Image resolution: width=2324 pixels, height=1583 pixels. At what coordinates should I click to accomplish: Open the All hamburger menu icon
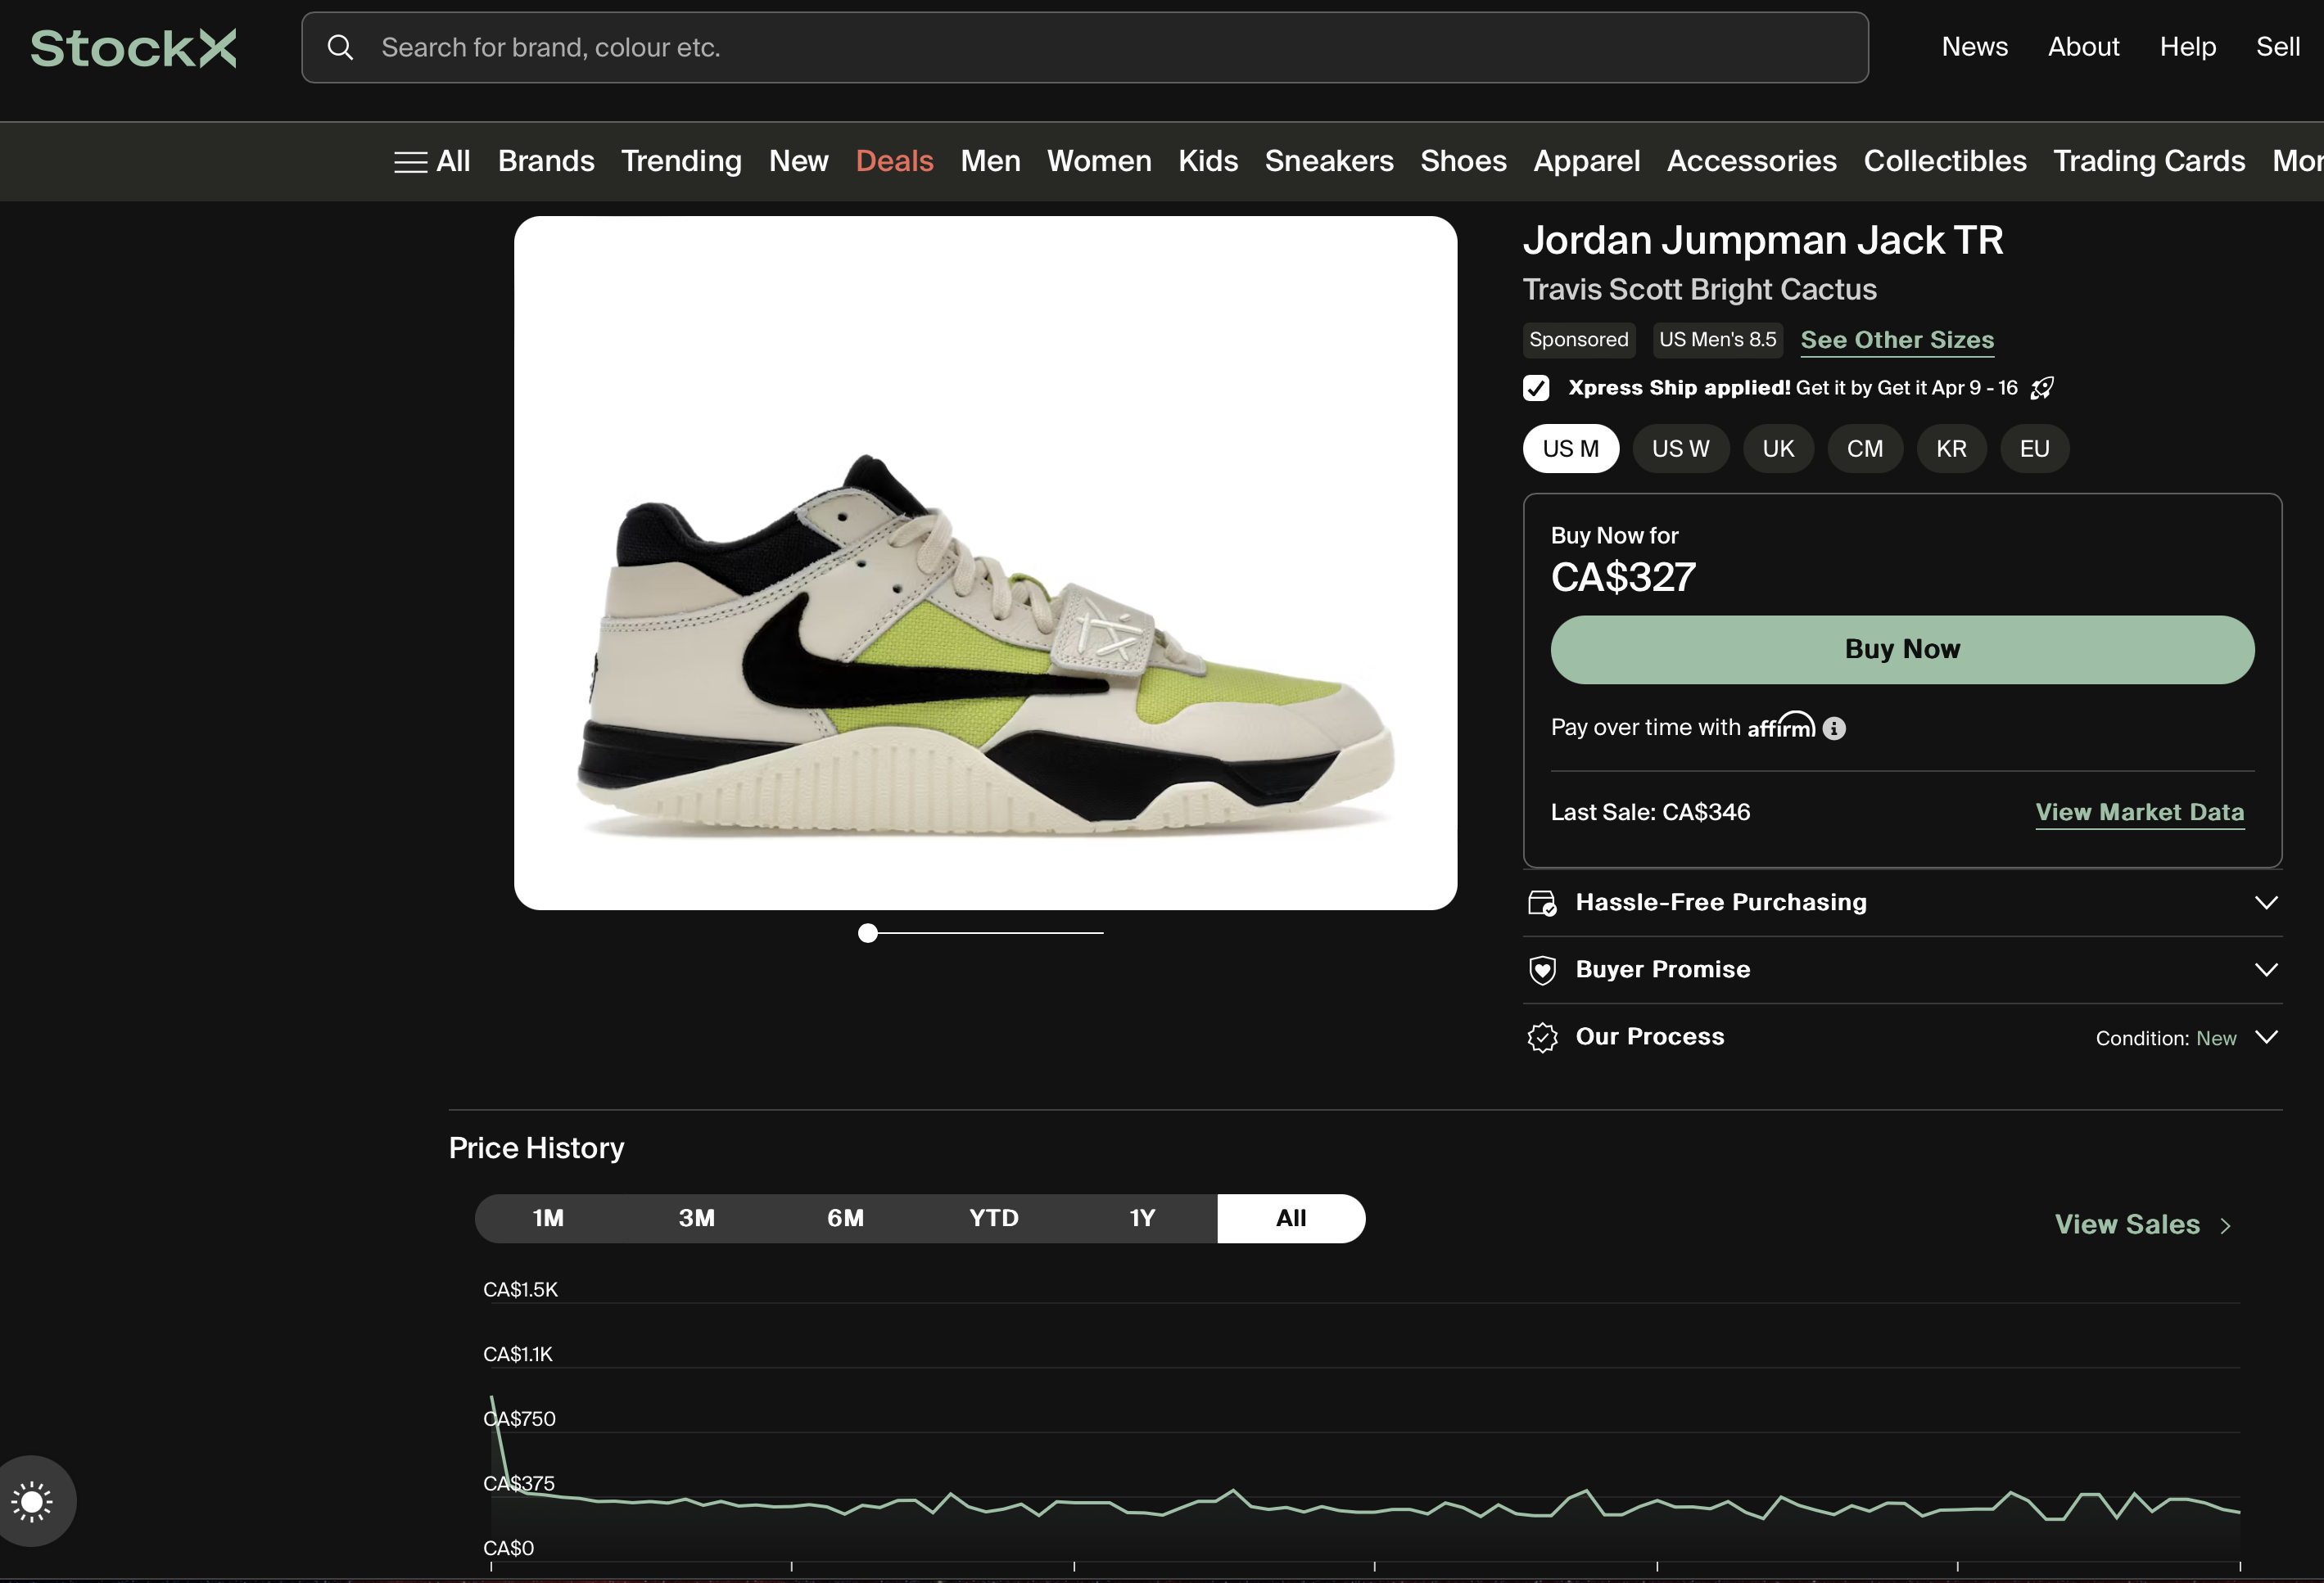coord(410,162)
